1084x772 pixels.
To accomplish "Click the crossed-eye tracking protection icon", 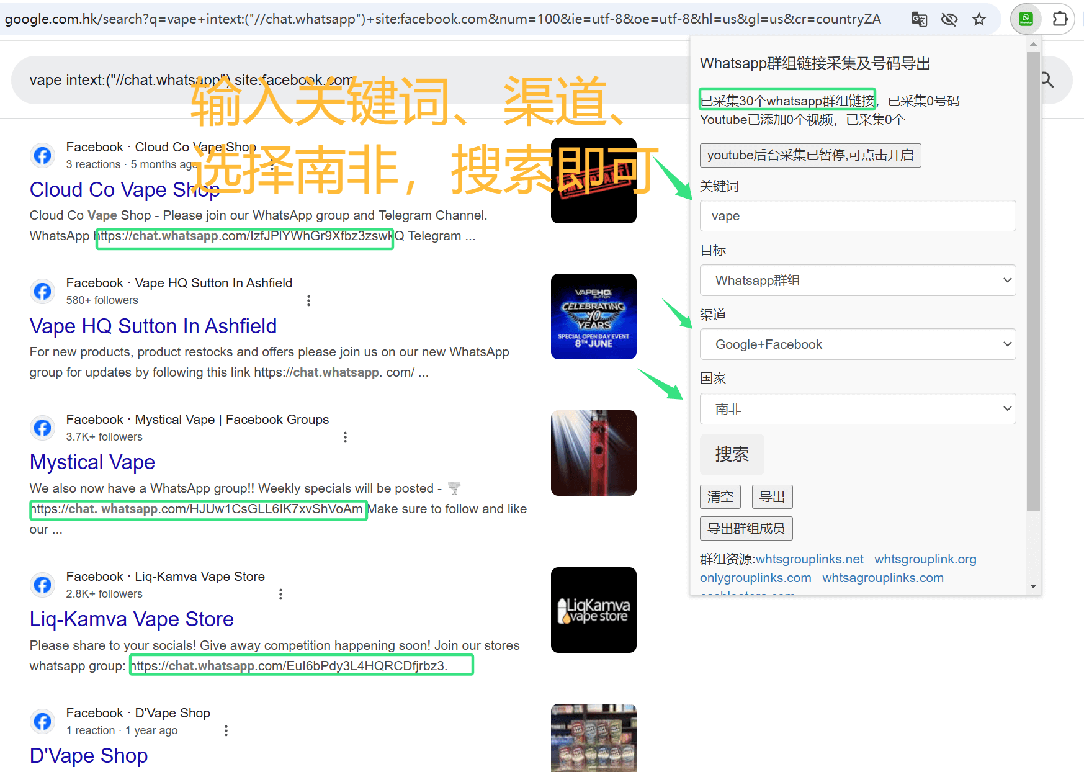I will [x=949, y=19].
